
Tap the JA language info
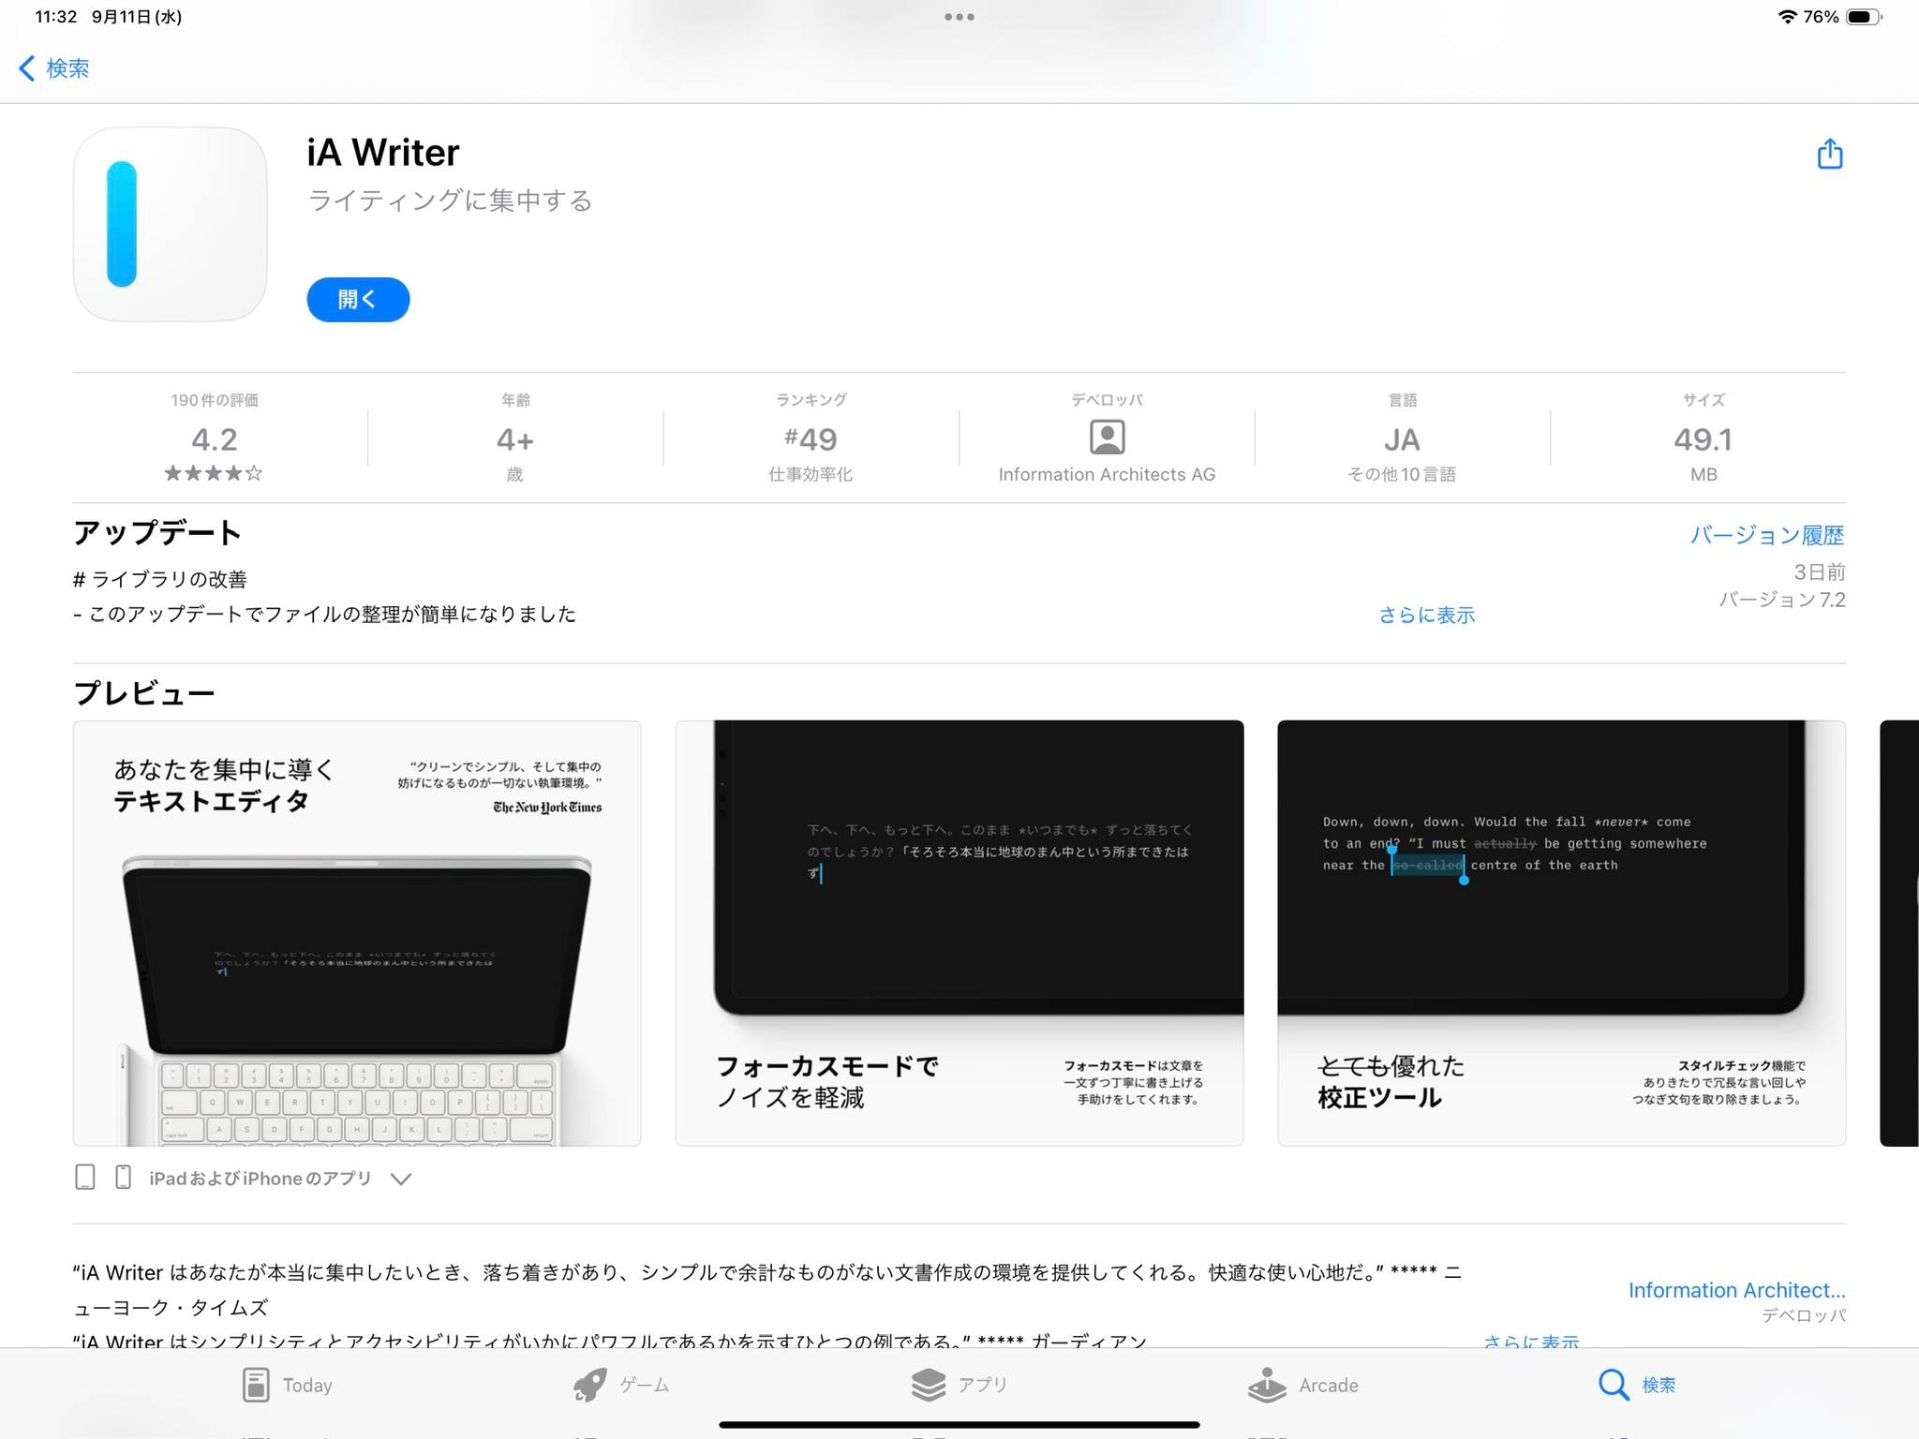[1402, 439]
